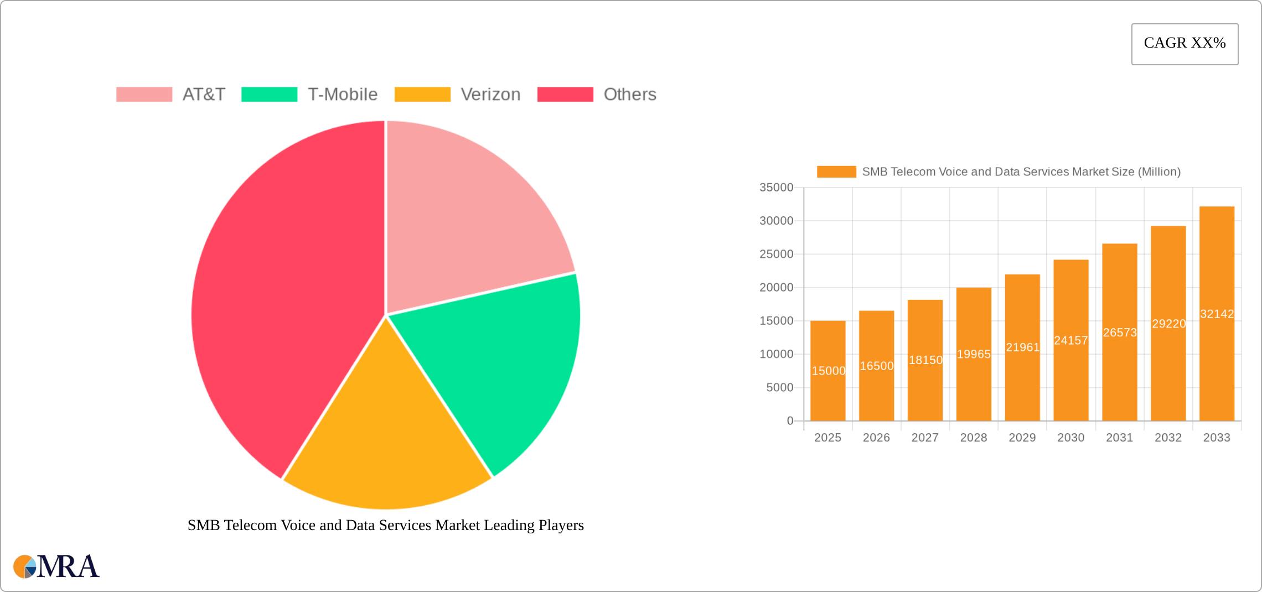This screenshot has width=1262, height=592.
Task: Click the orange bar chart legend marker
Action: click(837, 172)
